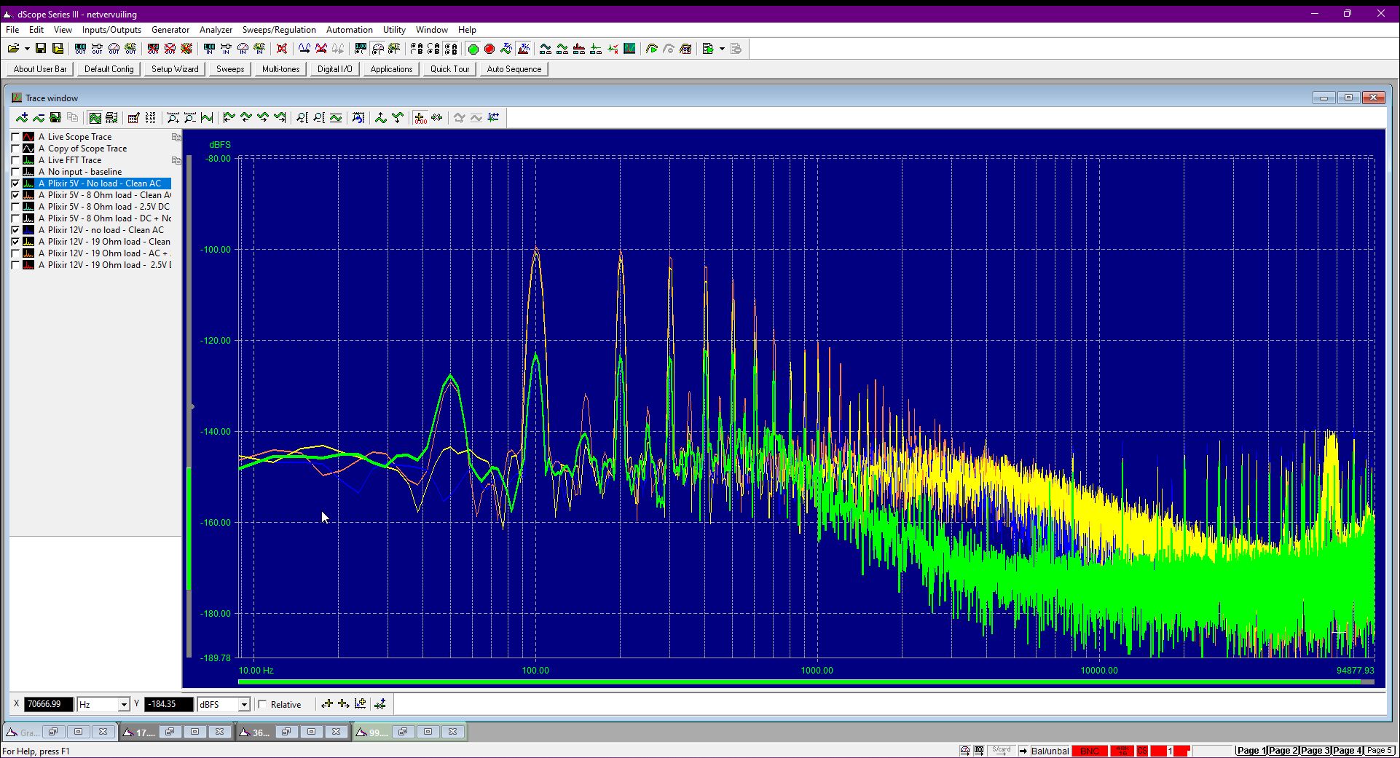Save configuration using floppy disk icon
The width and height of the screenshot is (1400, 758).
41,49
